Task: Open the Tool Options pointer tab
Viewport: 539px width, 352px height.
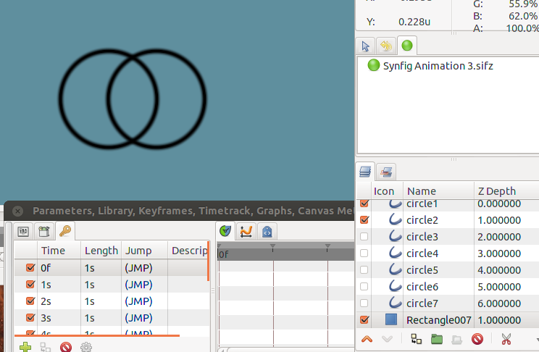Action: (x=365, y=46)
